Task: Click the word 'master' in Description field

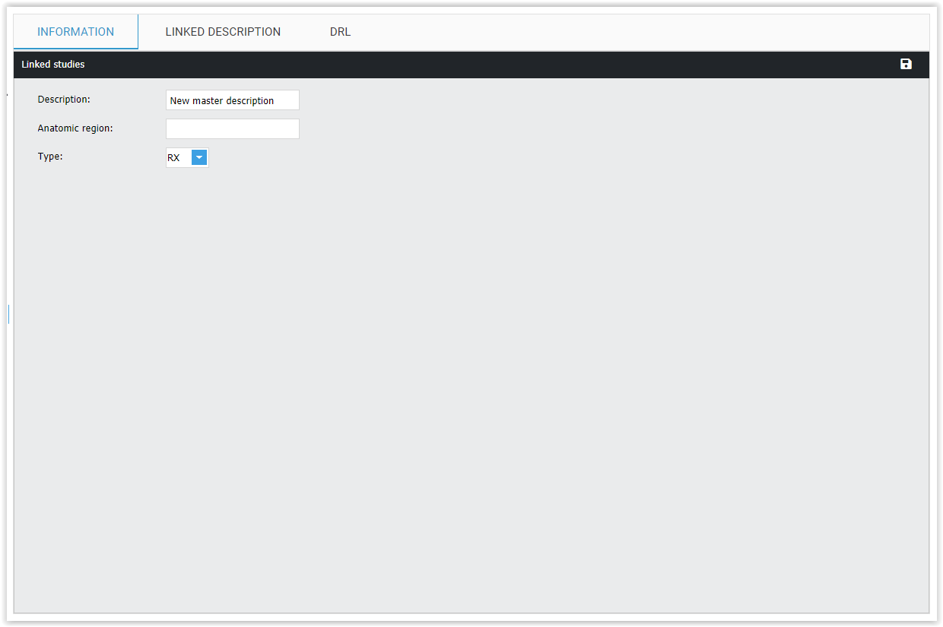Action: pos(208,101)
